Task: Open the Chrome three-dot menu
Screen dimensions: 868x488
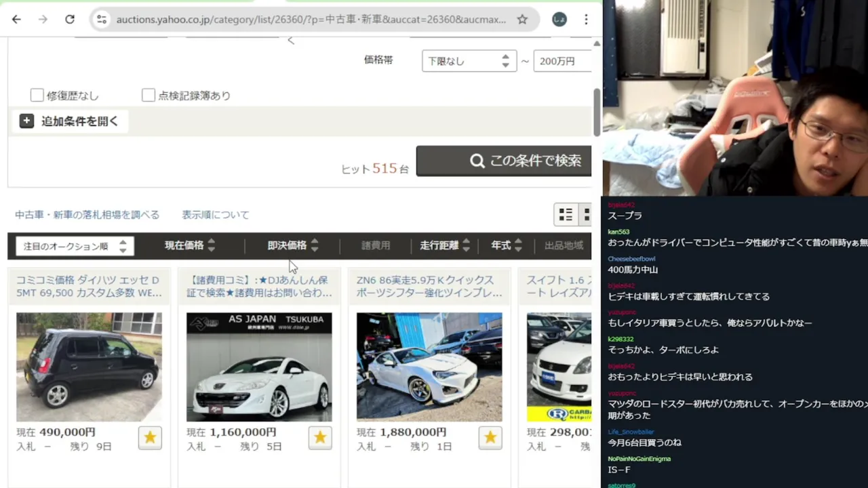Action: (587, 20)
